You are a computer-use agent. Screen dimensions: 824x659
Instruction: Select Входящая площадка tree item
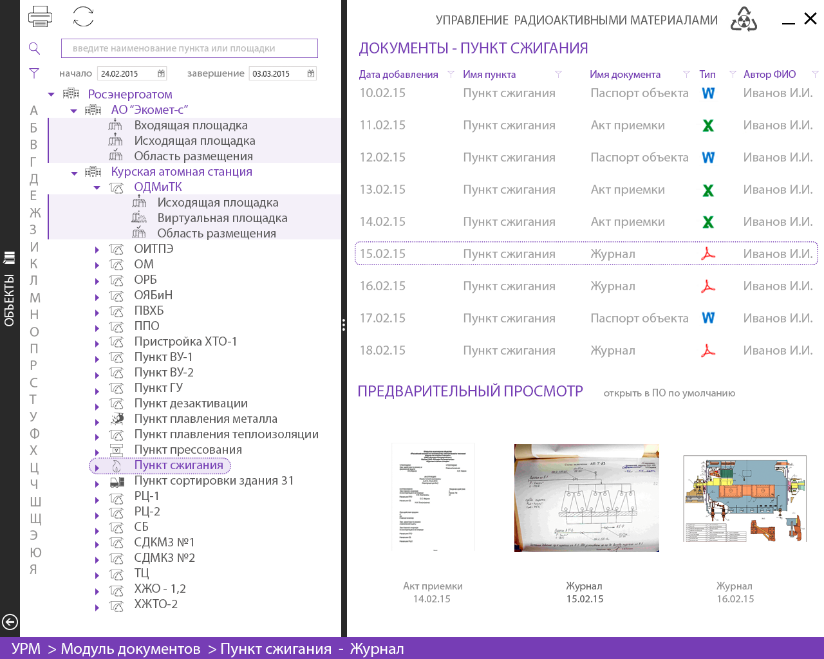click(191, 125)
